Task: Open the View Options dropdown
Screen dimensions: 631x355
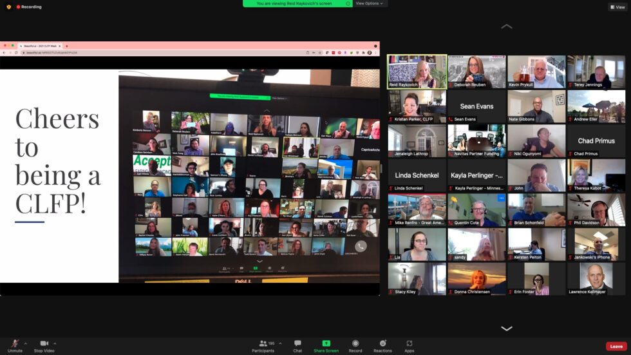Action: click(x=370, y=3)
